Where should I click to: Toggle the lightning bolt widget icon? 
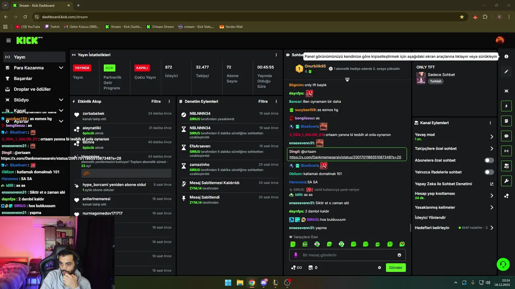tap(506, 106)
